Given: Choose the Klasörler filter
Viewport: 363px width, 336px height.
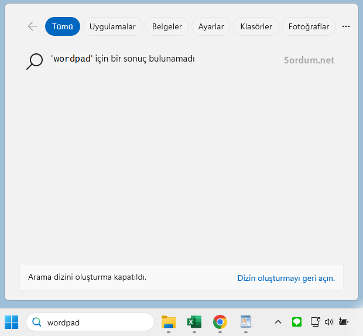Looking at the screenshot, I should pos(256,26).
